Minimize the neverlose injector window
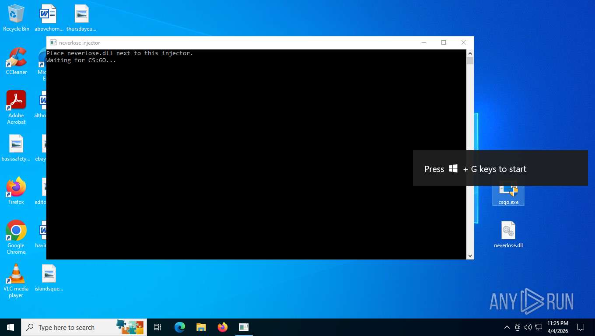The image size is (595, 336). [423, 42]
